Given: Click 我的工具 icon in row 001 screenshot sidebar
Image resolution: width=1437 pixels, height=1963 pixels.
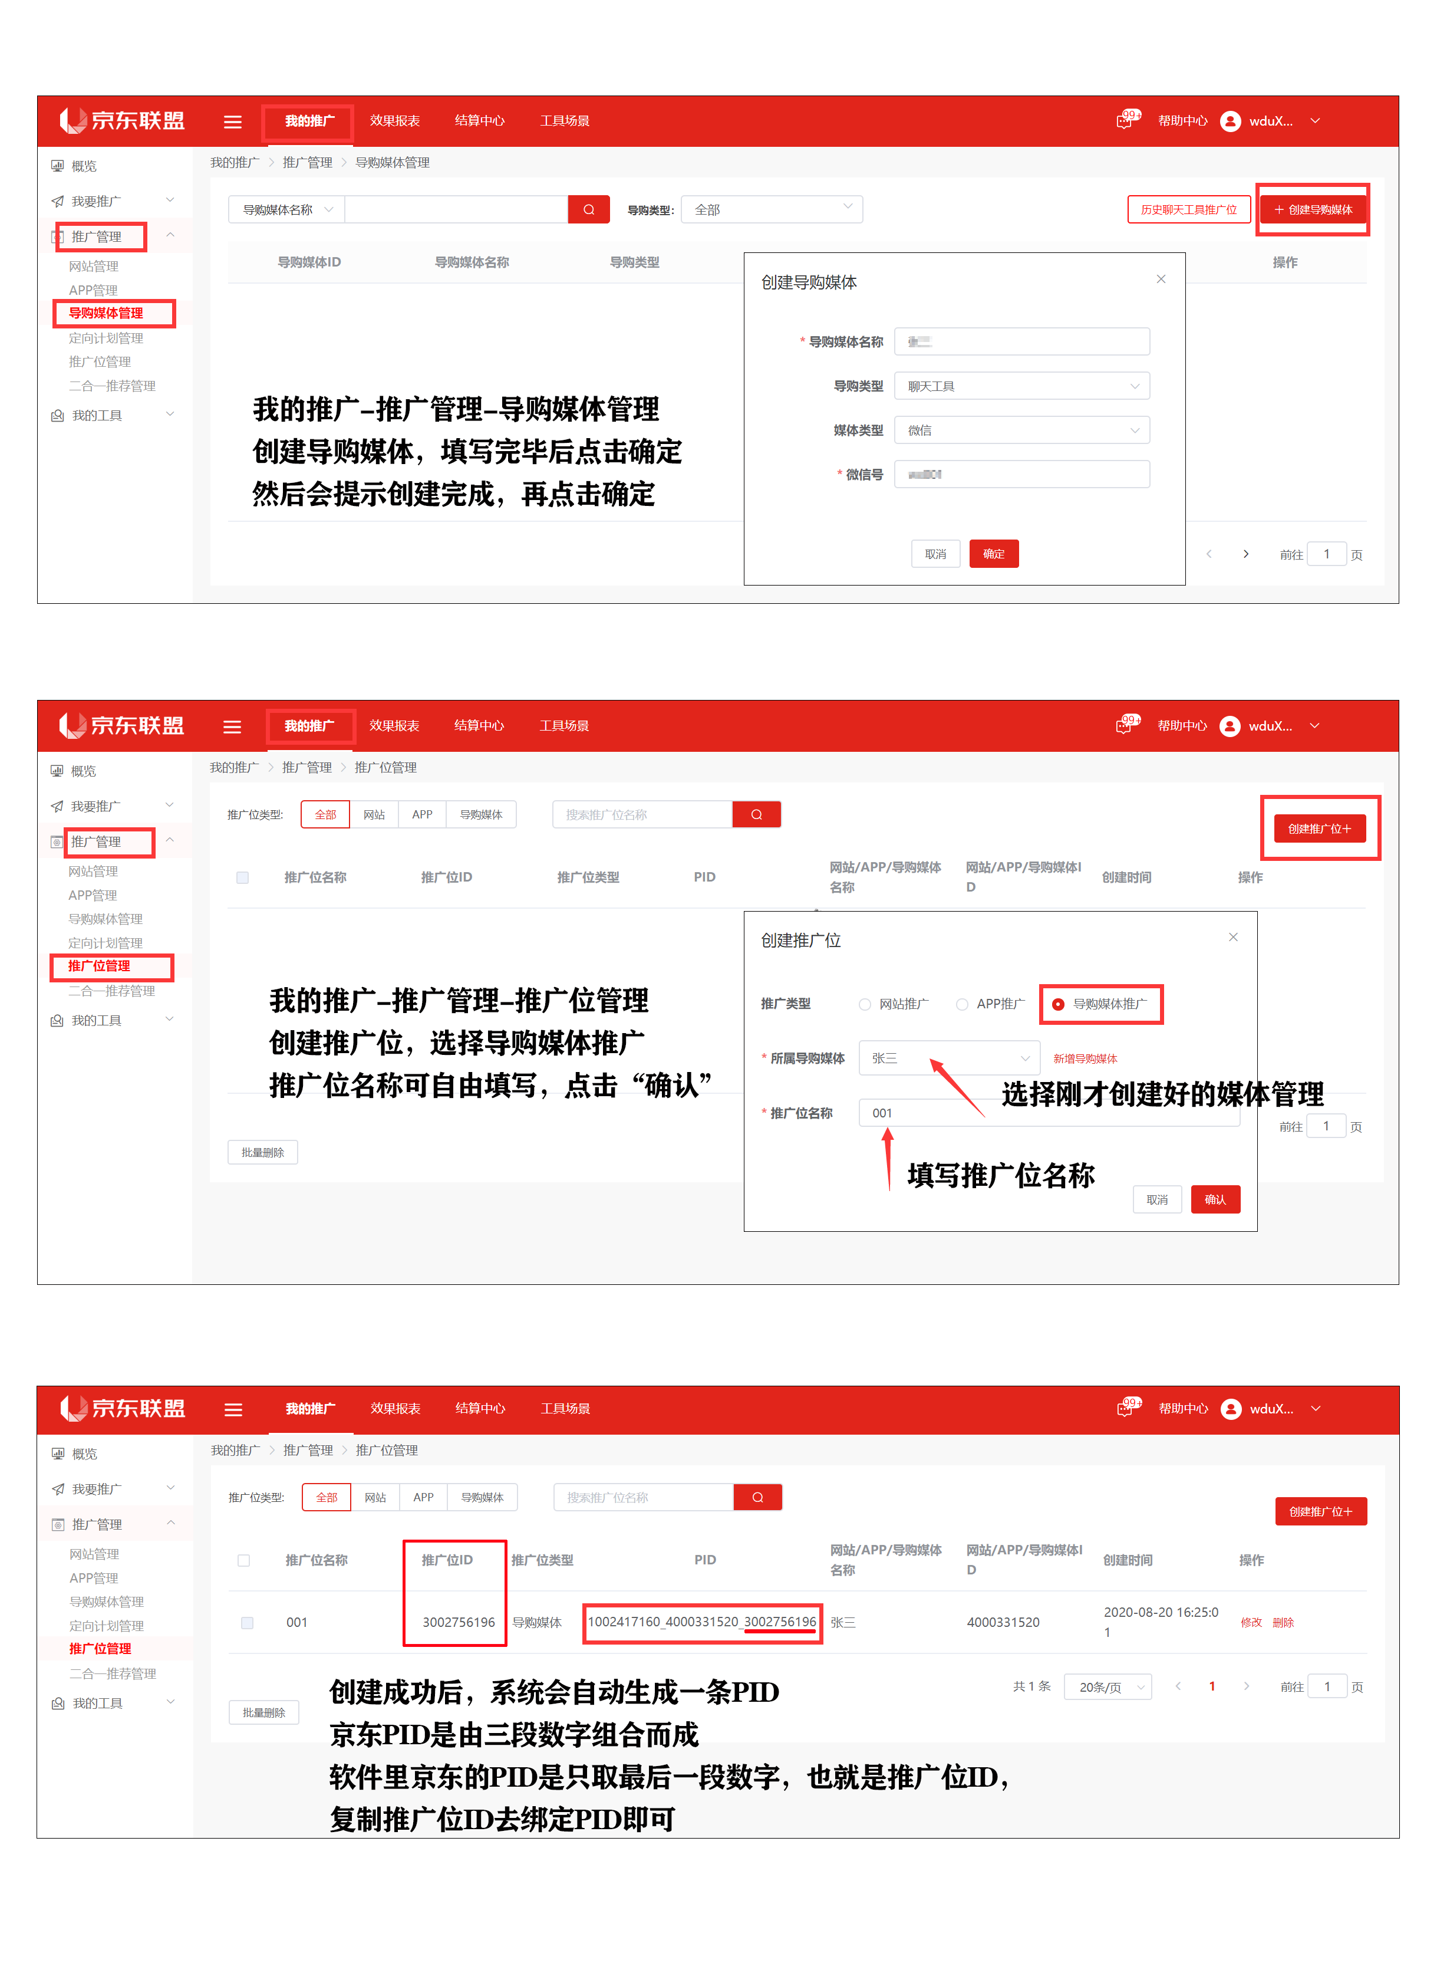Looking at the screenshot, I should pyautogui.click(x=58, y=1703).
